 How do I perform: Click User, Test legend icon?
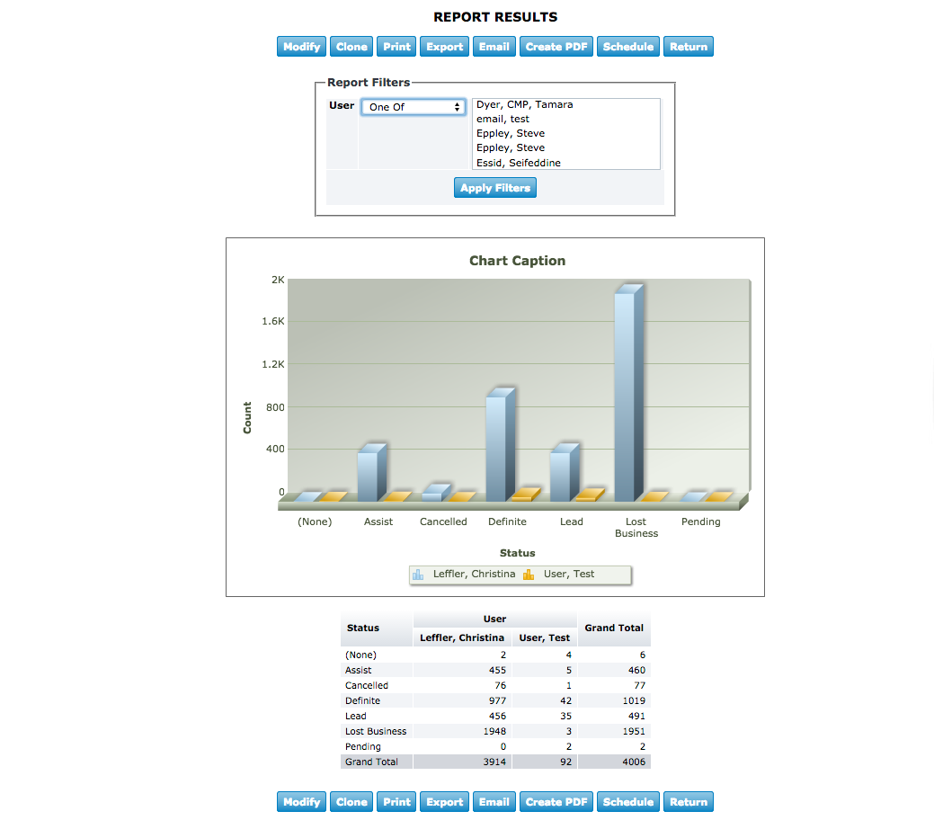point(529,575)
